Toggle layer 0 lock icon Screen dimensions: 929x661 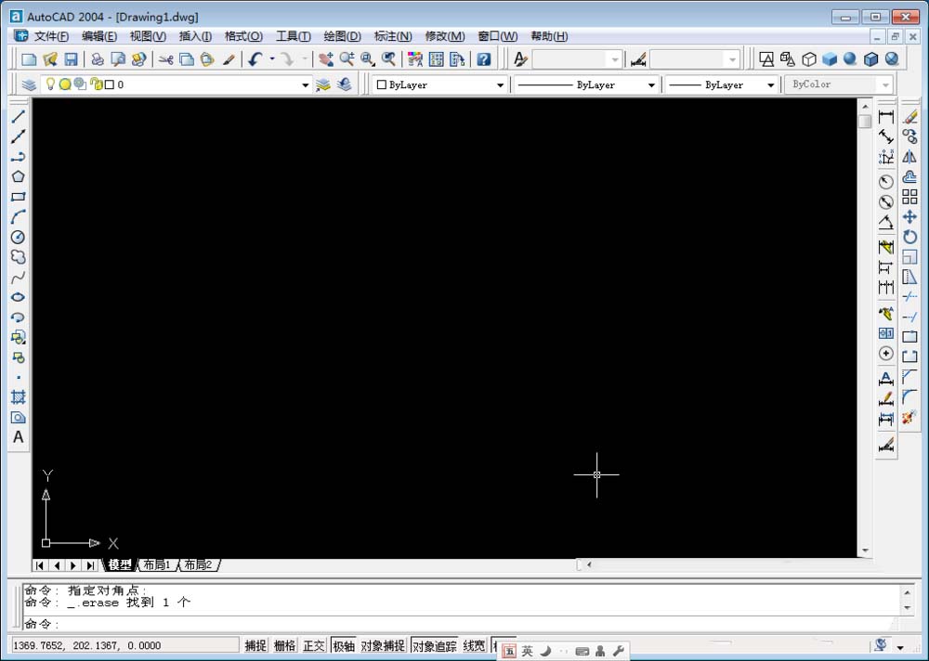pos(96,84)
